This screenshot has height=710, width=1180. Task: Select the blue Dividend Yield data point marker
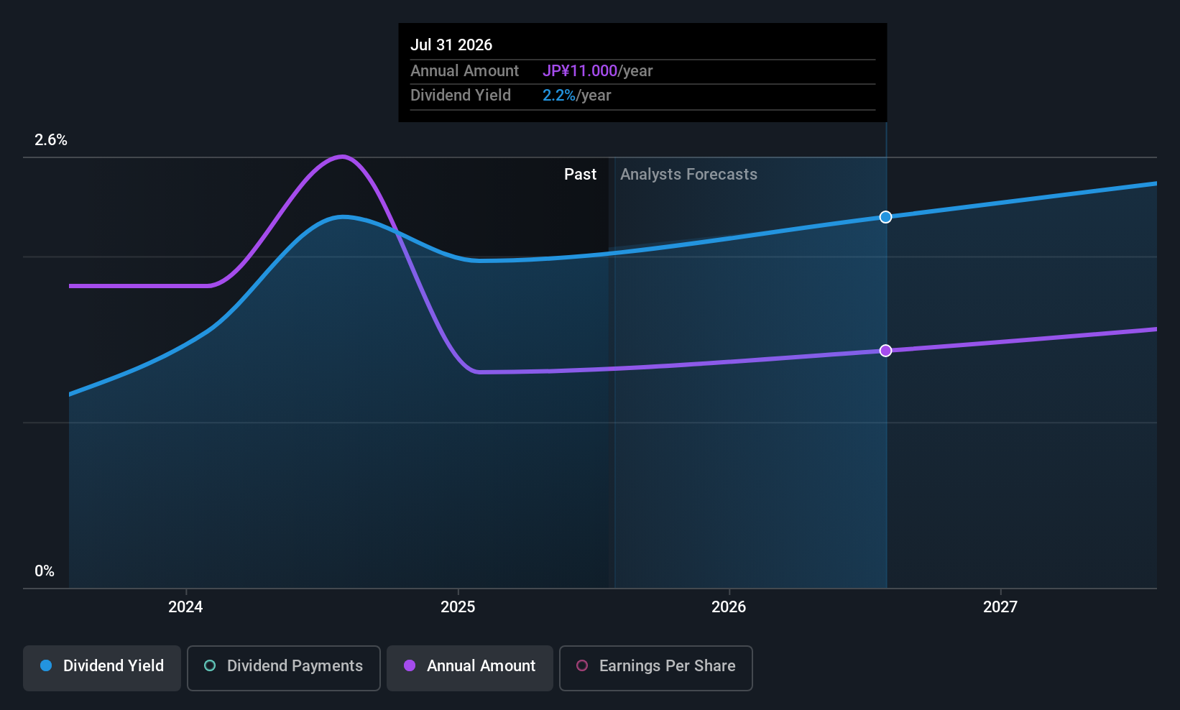click(886, 217)
